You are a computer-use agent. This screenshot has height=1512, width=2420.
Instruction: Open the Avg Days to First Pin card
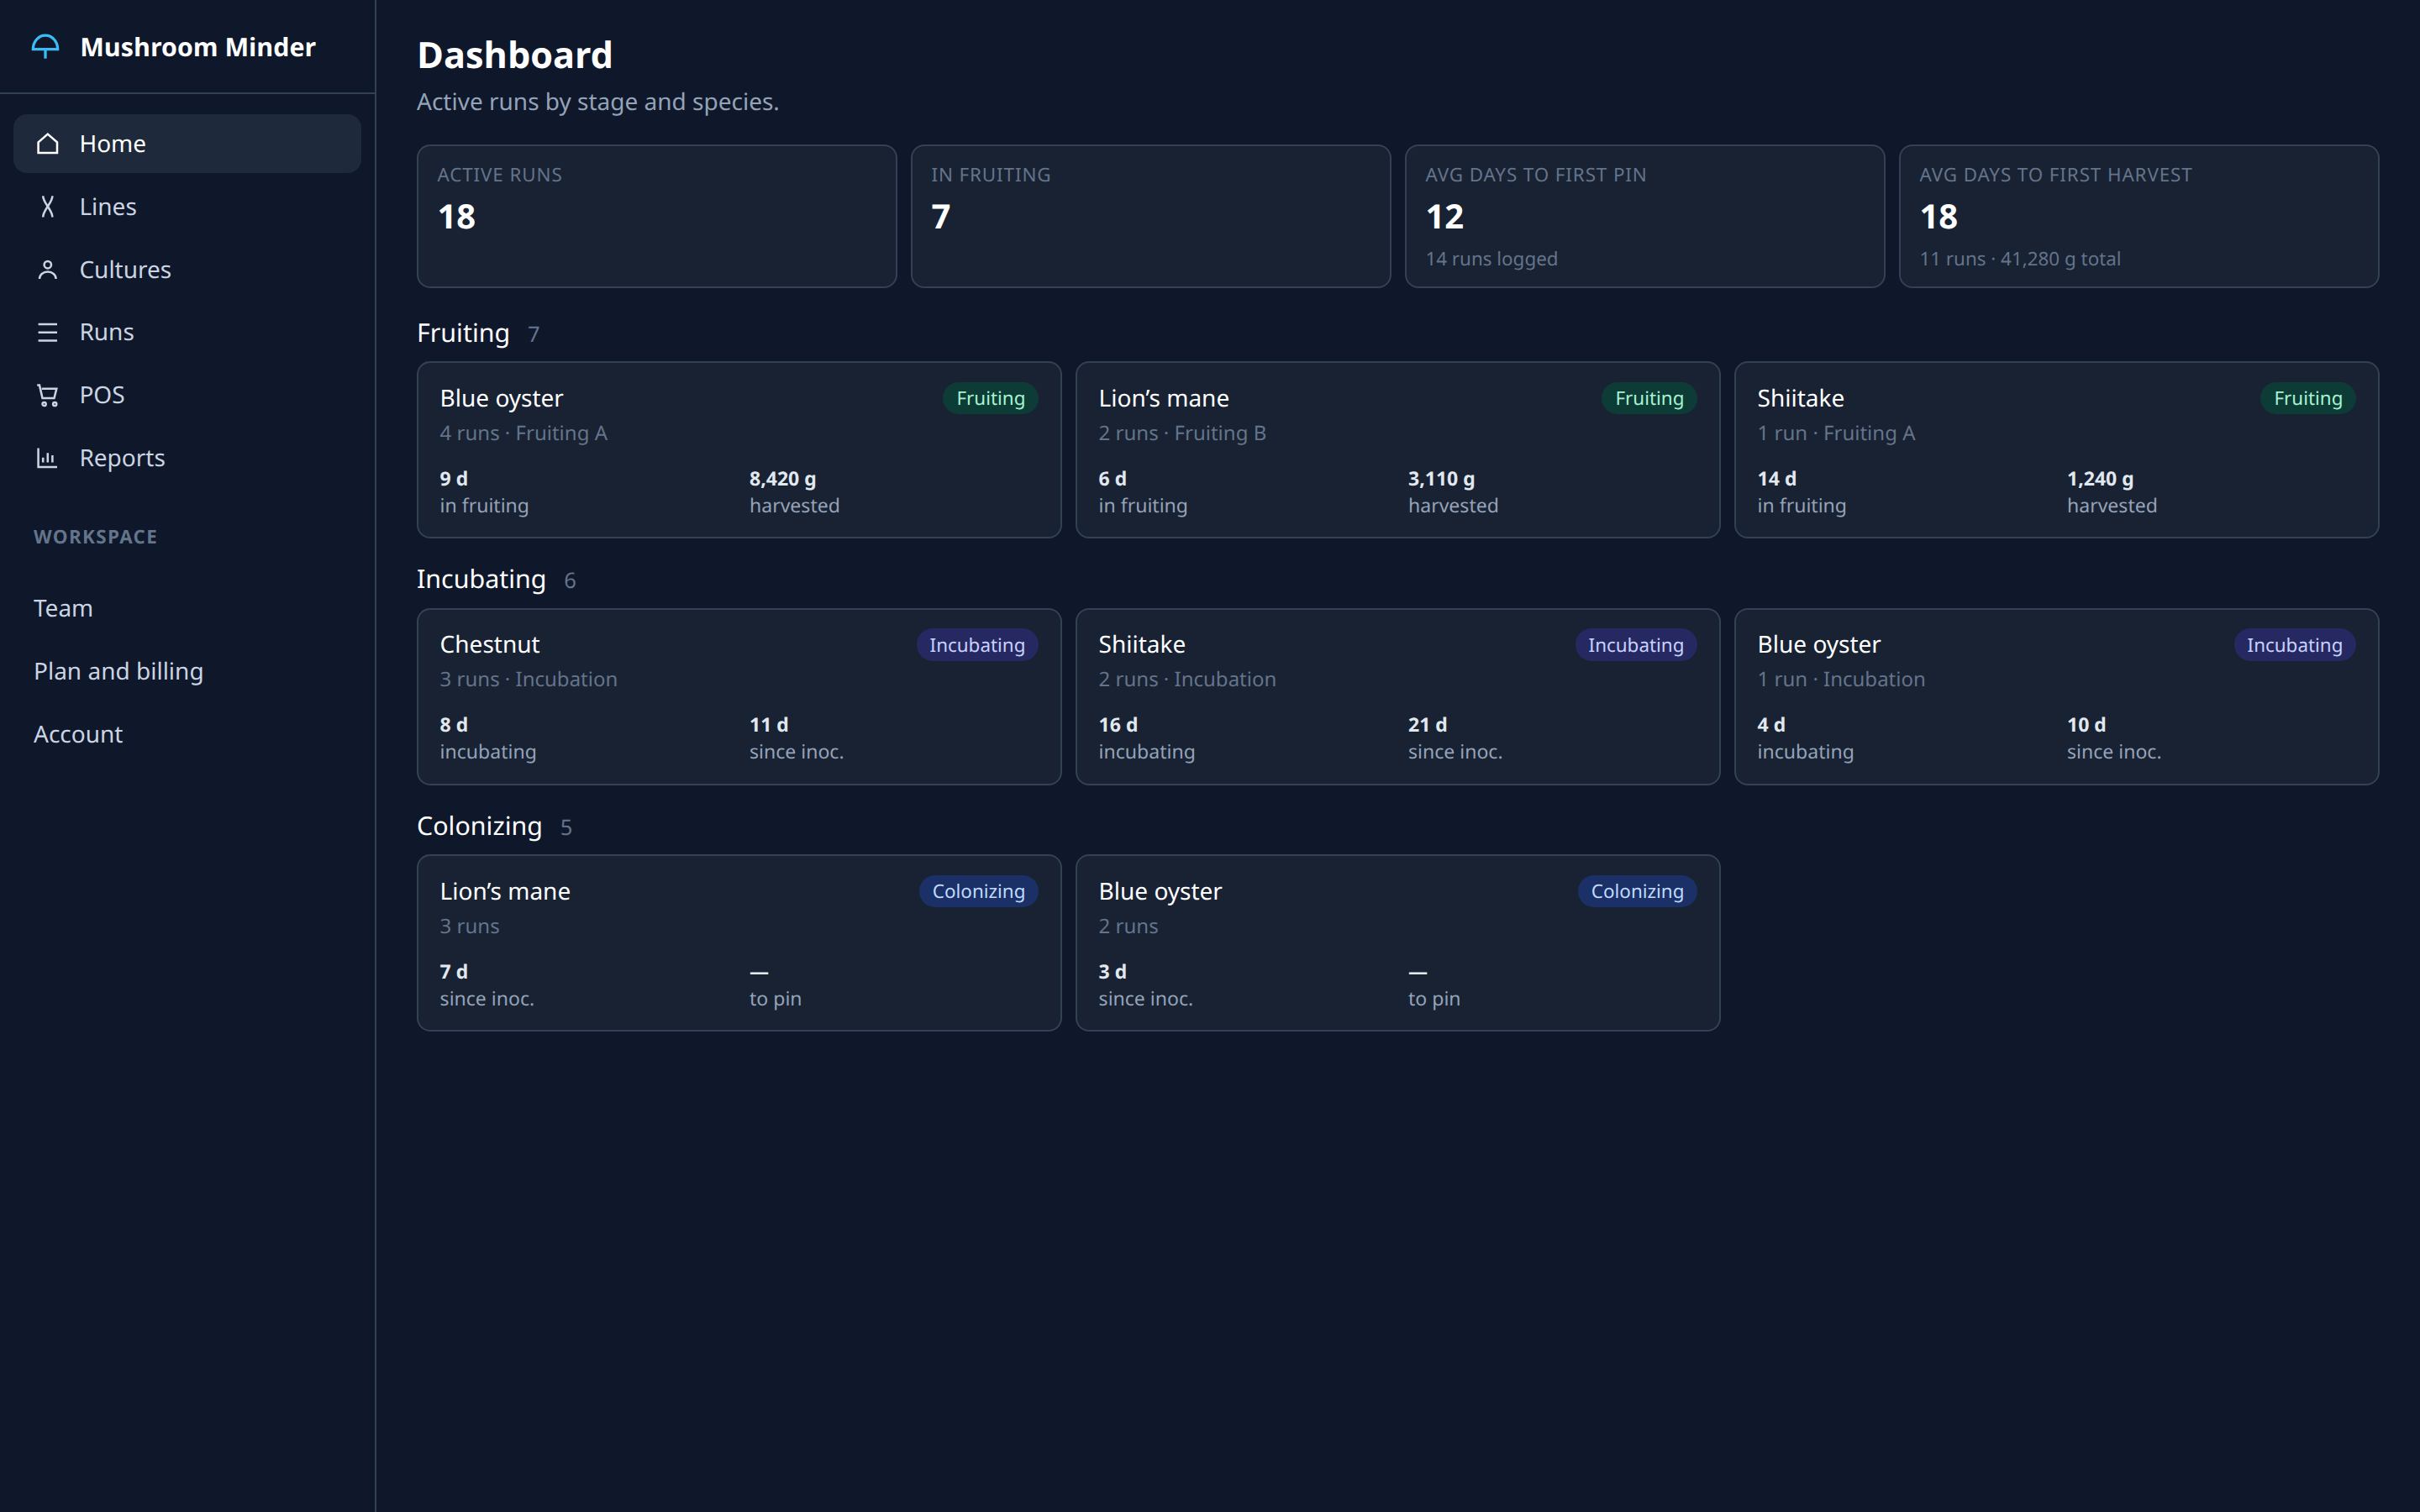click(1644, 216)
